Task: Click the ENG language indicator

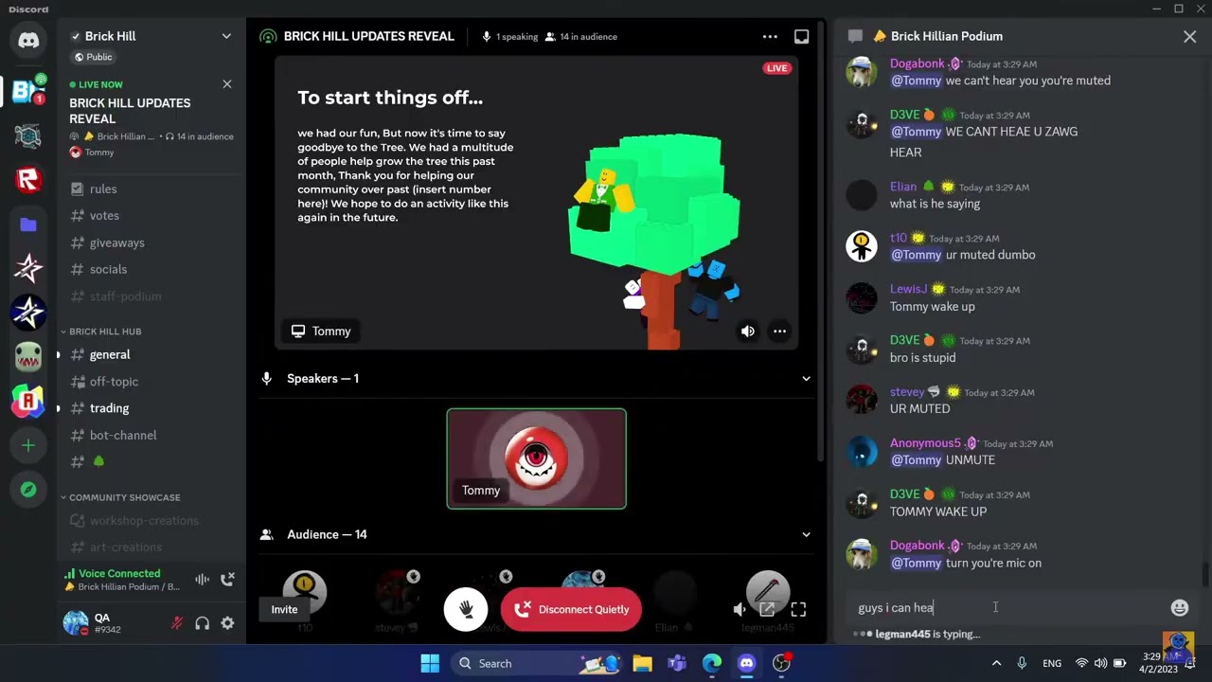Action: pyautogui.click(x=1052, y=663)
